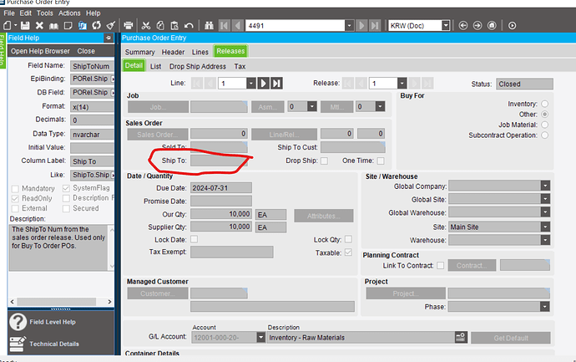
Task: Go to next Line with the arrow button
Action: click(x=264, y=84)
